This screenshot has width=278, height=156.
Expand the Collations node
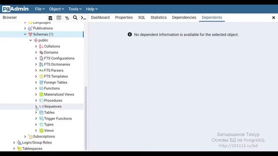click(x=36, y=46)
